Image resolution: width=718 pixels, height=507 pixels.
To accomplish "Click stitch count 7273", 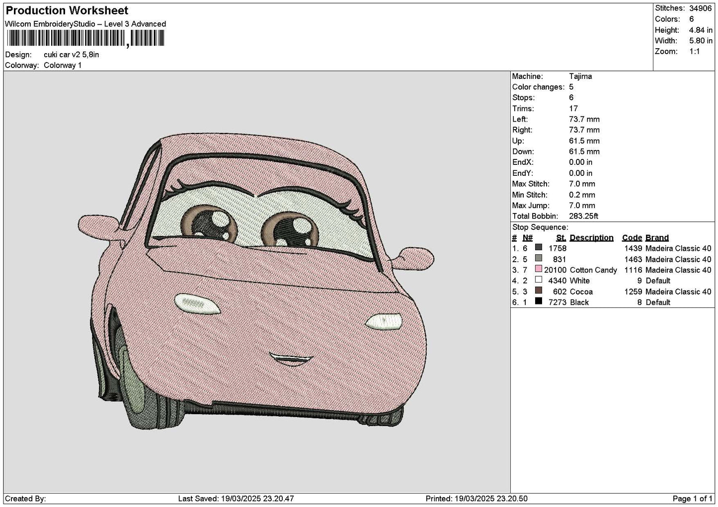I will [558, 302].
